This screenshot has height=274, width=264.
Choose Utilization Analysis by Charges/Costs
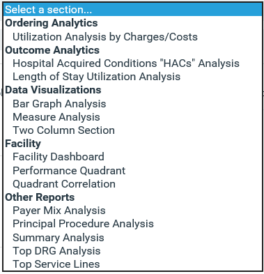(133, 36)
